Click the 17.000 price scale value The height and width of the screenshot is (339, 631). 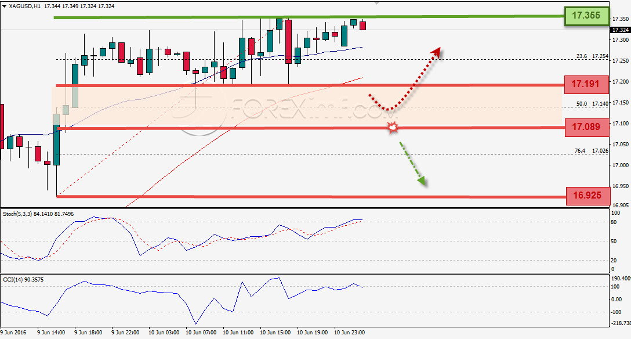pyautogui.click(x=620, y=165)
